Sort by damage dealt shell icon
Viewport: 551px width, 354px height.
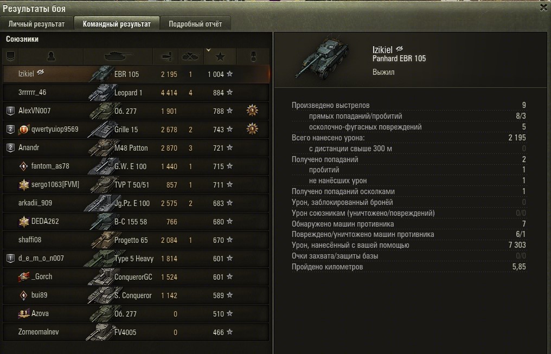tap(166, 56)
